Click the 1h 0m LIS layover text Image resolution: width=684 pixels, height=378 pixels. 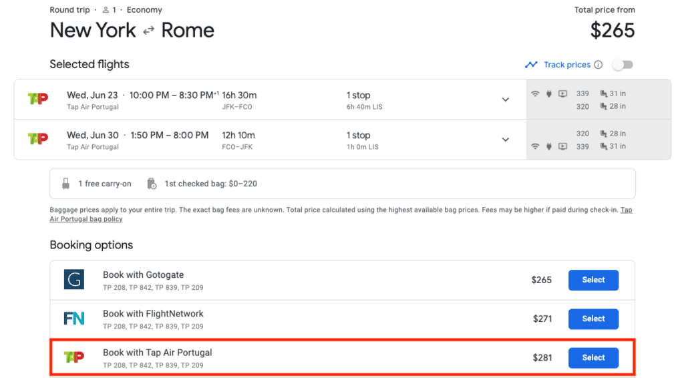(363, 147)
